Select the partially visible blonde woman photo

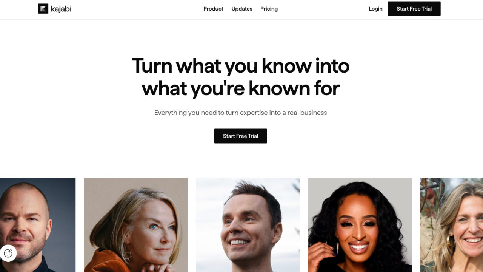pyautogui.click(x=451, y=225)
